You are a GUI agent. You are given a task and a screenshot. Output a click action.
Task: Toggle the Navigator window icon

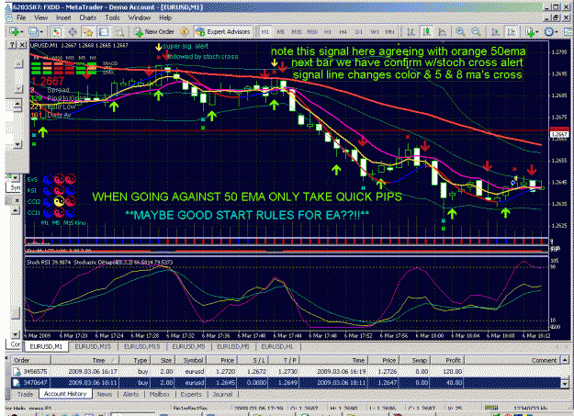[88, 32]
